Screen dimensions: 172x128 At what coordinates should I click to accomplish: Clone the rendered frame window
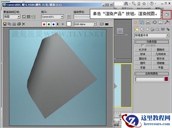[14, 24]
